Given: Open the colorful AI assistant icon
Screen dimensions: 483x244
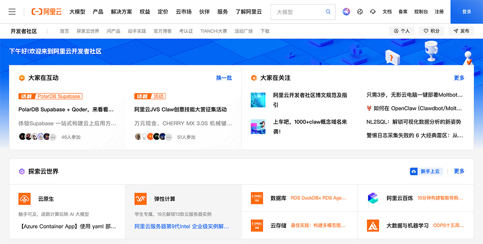Looking at the screenshot, I should point(346,12).
